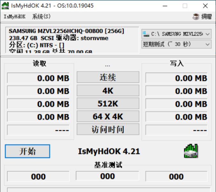Click the coffee cup donate icon
Viewport: 216px width, 192px height.
pos(196,17)
